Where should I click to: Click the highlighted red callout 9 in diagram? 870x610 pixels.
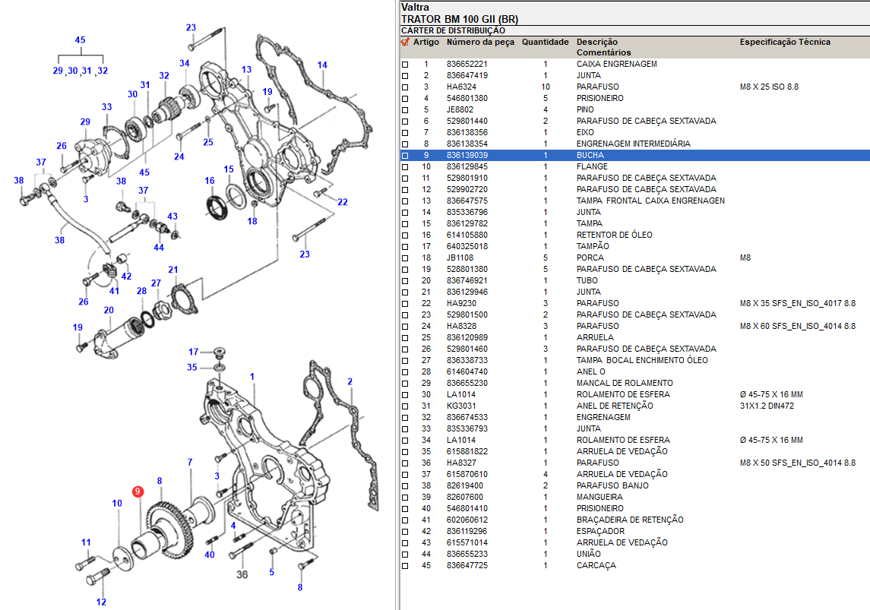[x=138, y=491]
